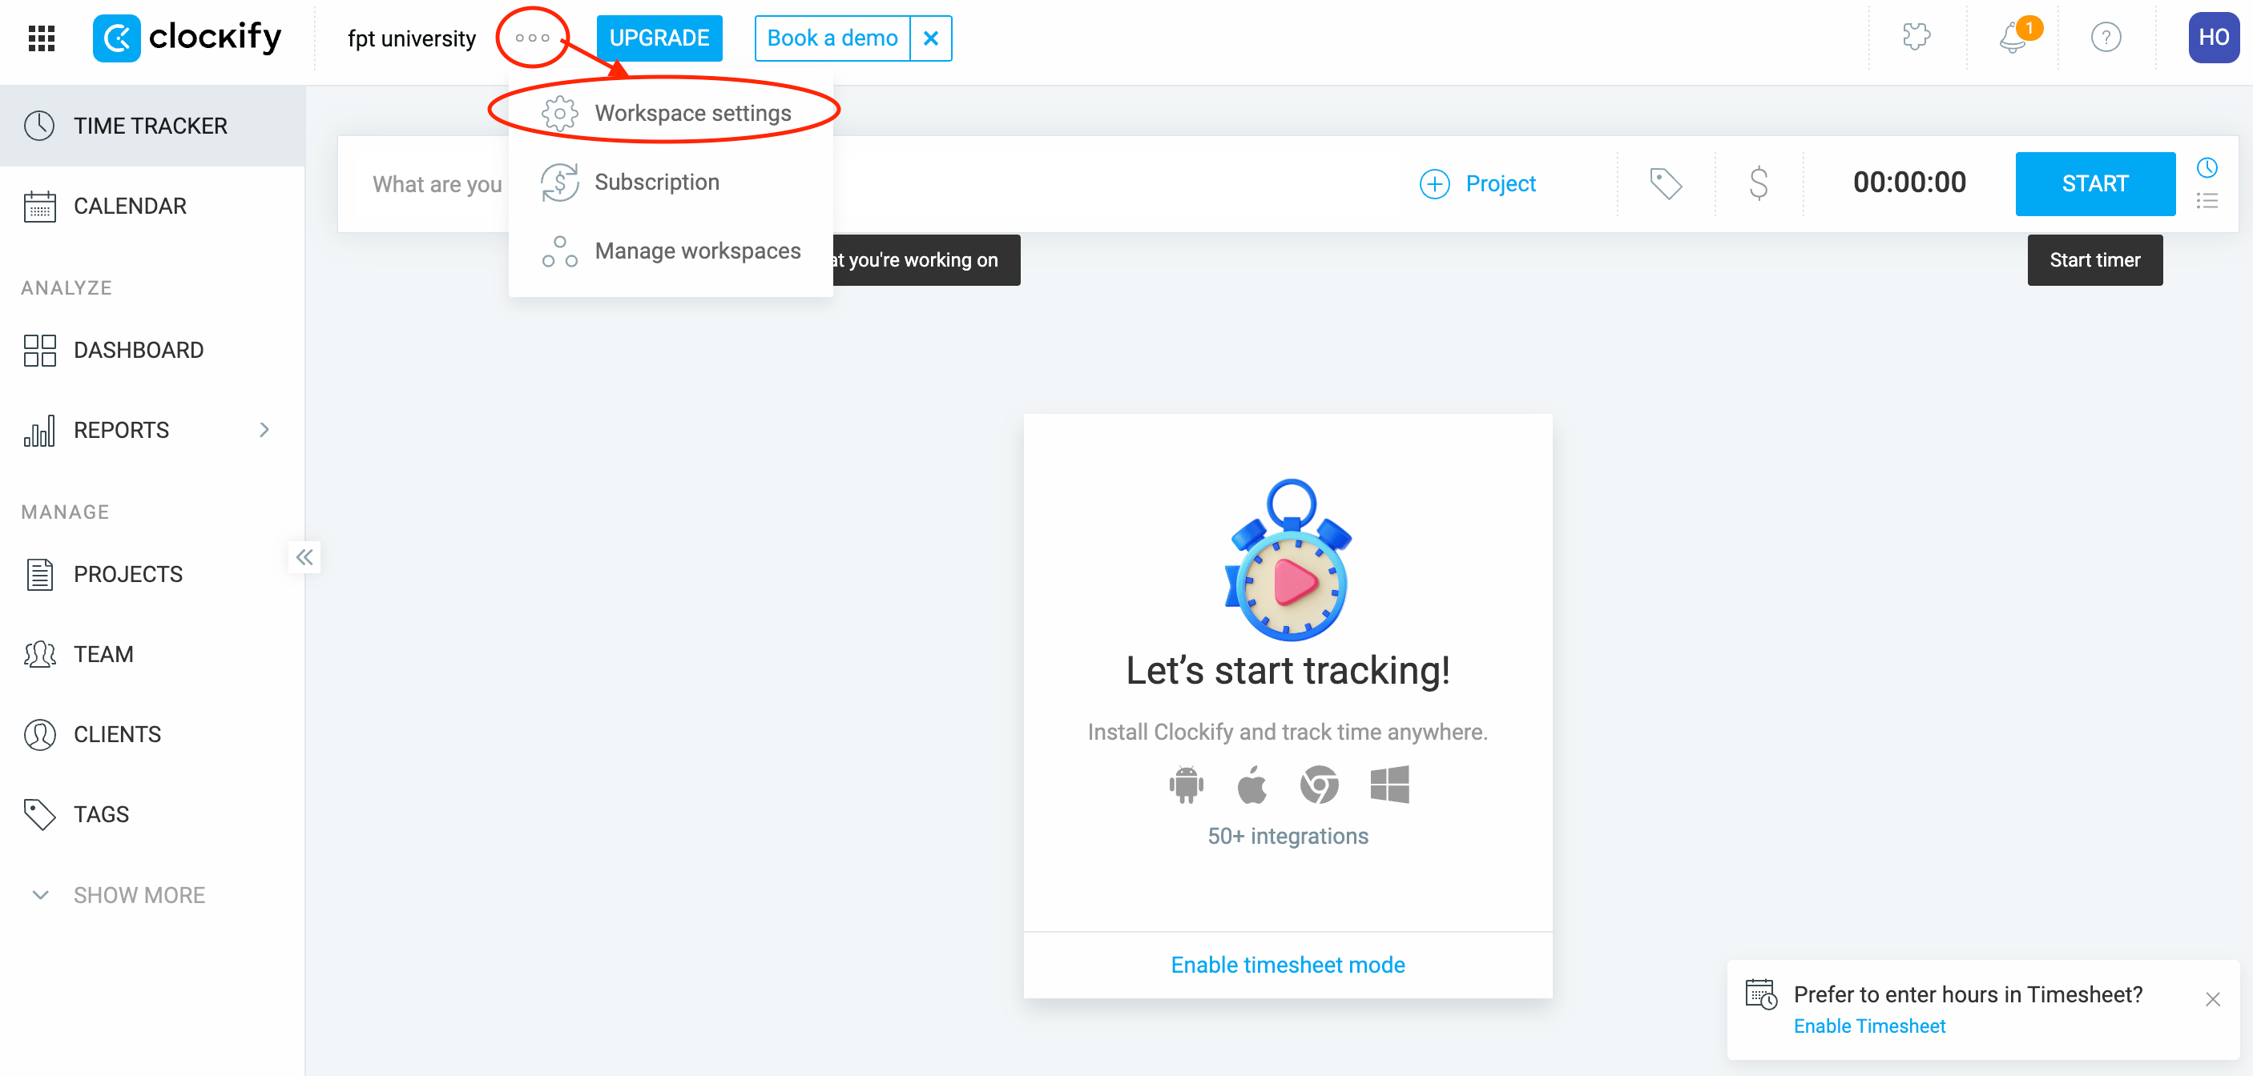Open the 50+ integrations link
The width and height of the screenshot is (2253, 1076).
1288,837
